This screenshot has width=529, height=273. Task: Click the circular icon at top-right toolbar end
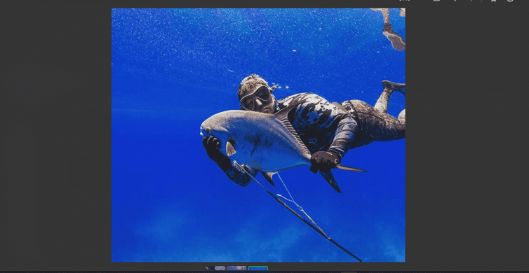(510, 1)
